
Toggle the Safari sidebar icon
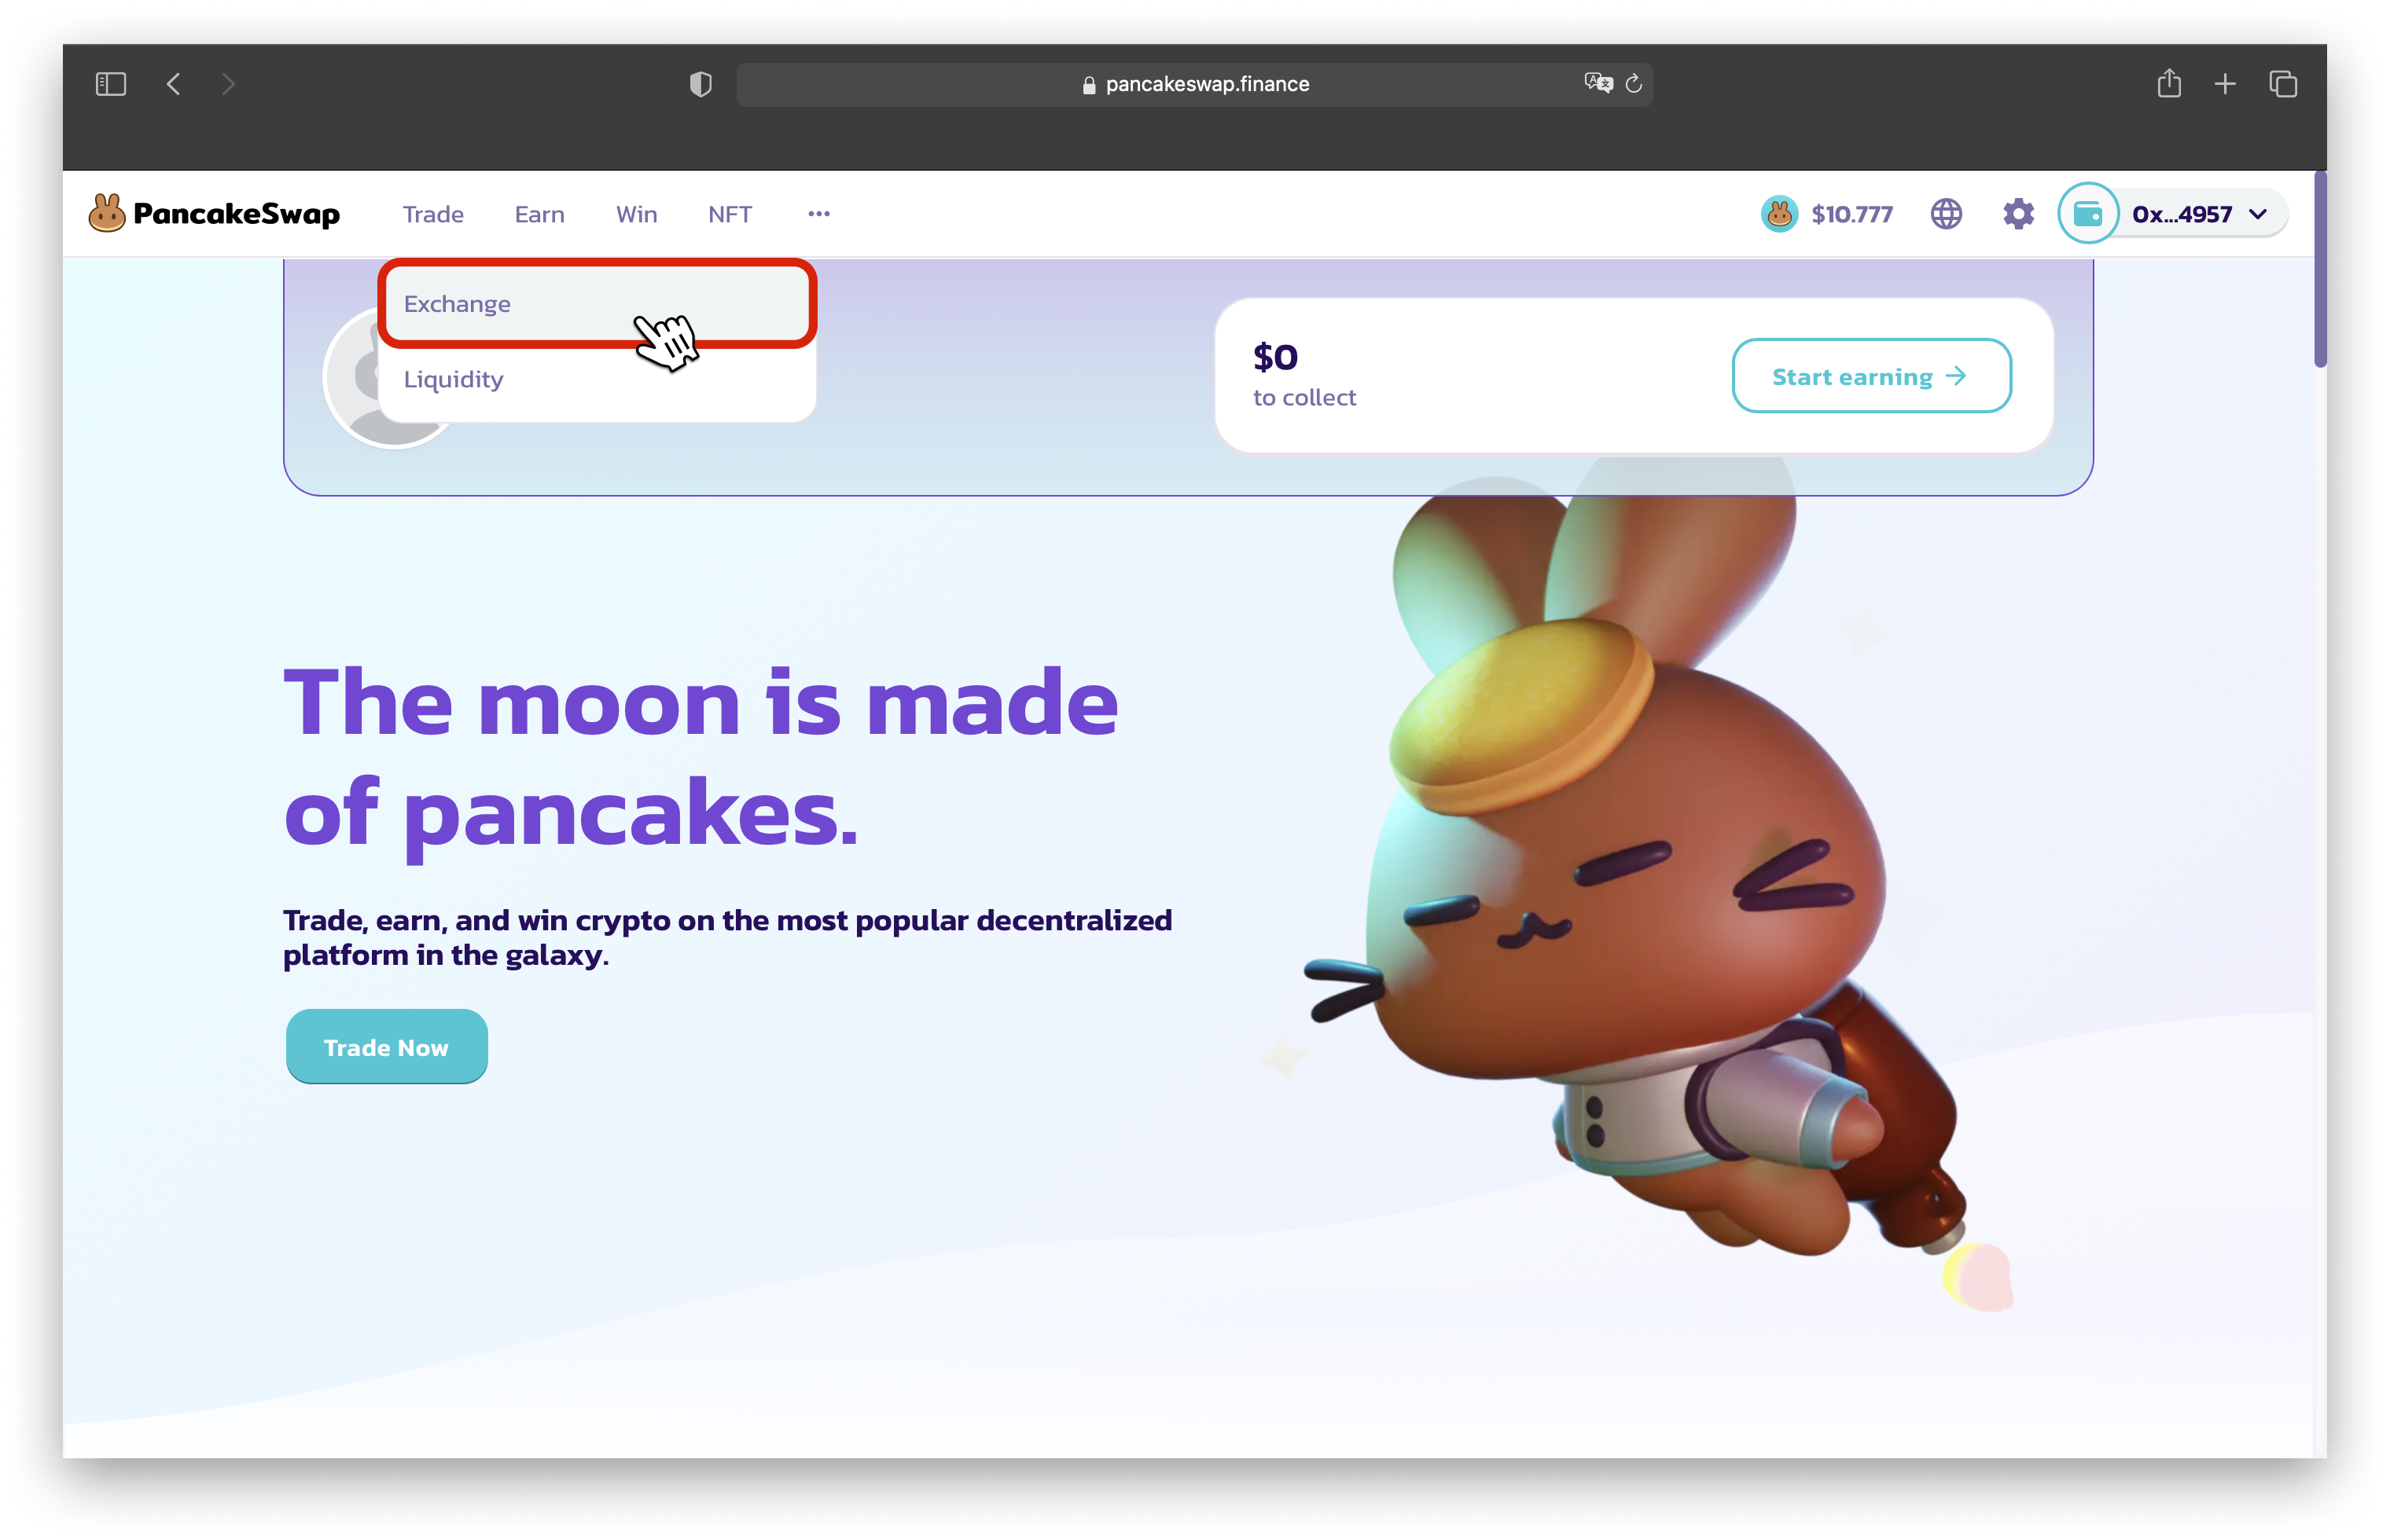click(x=111, y=84)
